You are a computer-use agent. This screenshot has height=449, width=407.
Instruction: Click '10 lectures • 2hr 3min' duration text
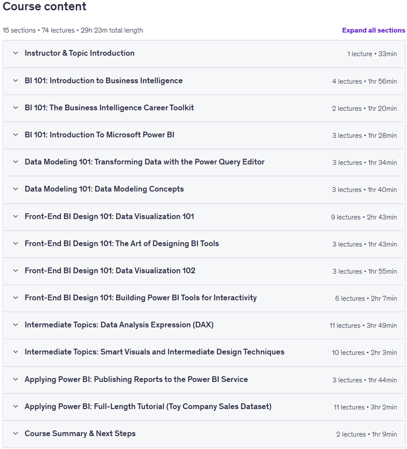tap(365, 353)
